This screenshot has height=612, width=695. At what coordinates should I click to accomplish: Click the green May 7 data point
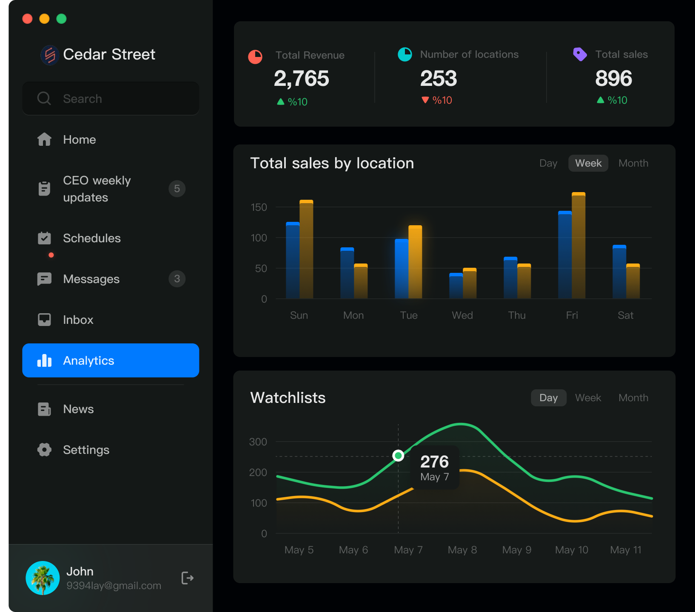[x=398, y=456]
